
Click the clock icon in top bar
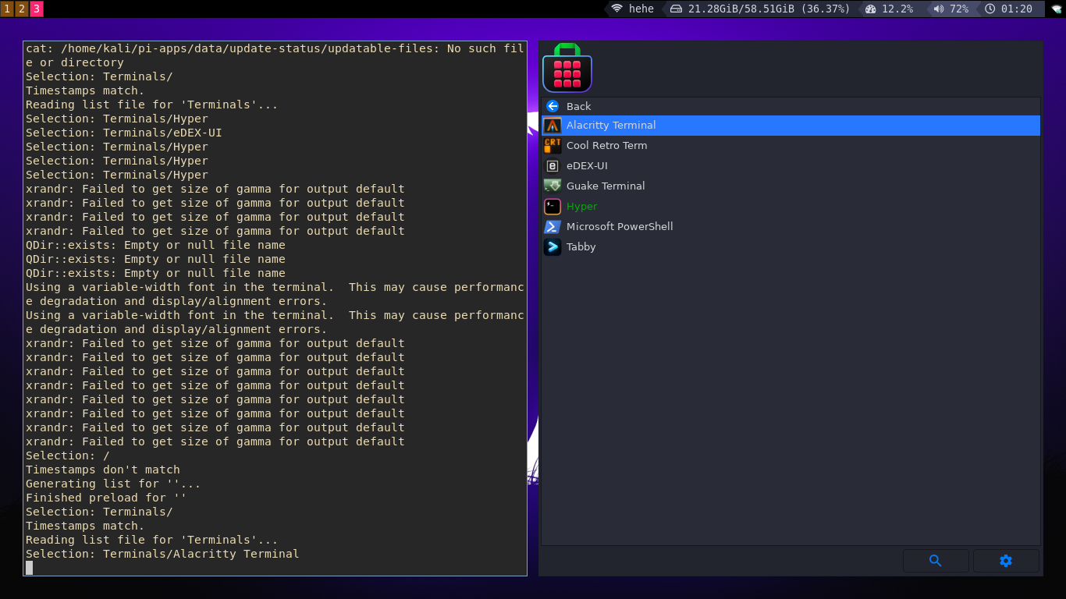tap(990, 9)
